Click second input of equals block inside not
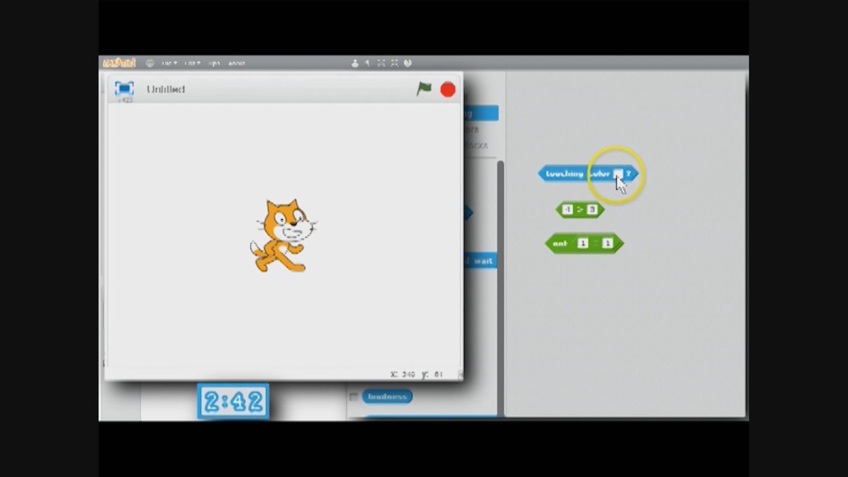 [607, 243]
